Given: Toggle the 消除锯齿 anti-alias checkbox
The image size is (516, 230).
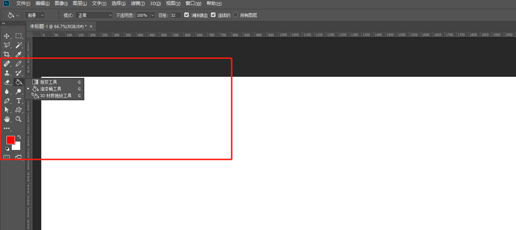Looking at the screenshot, I should tap(187, 15).
